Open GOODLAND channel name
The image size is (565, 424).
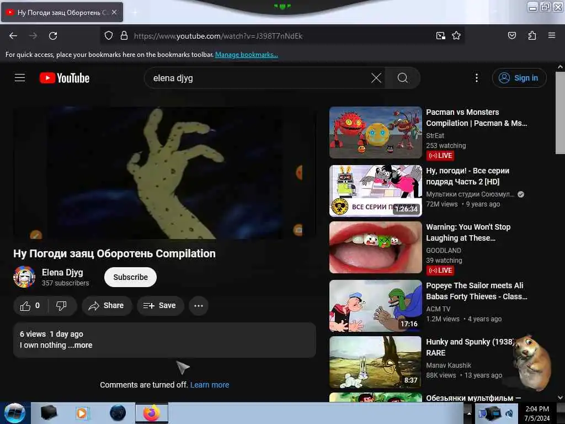tap(444, 250)
